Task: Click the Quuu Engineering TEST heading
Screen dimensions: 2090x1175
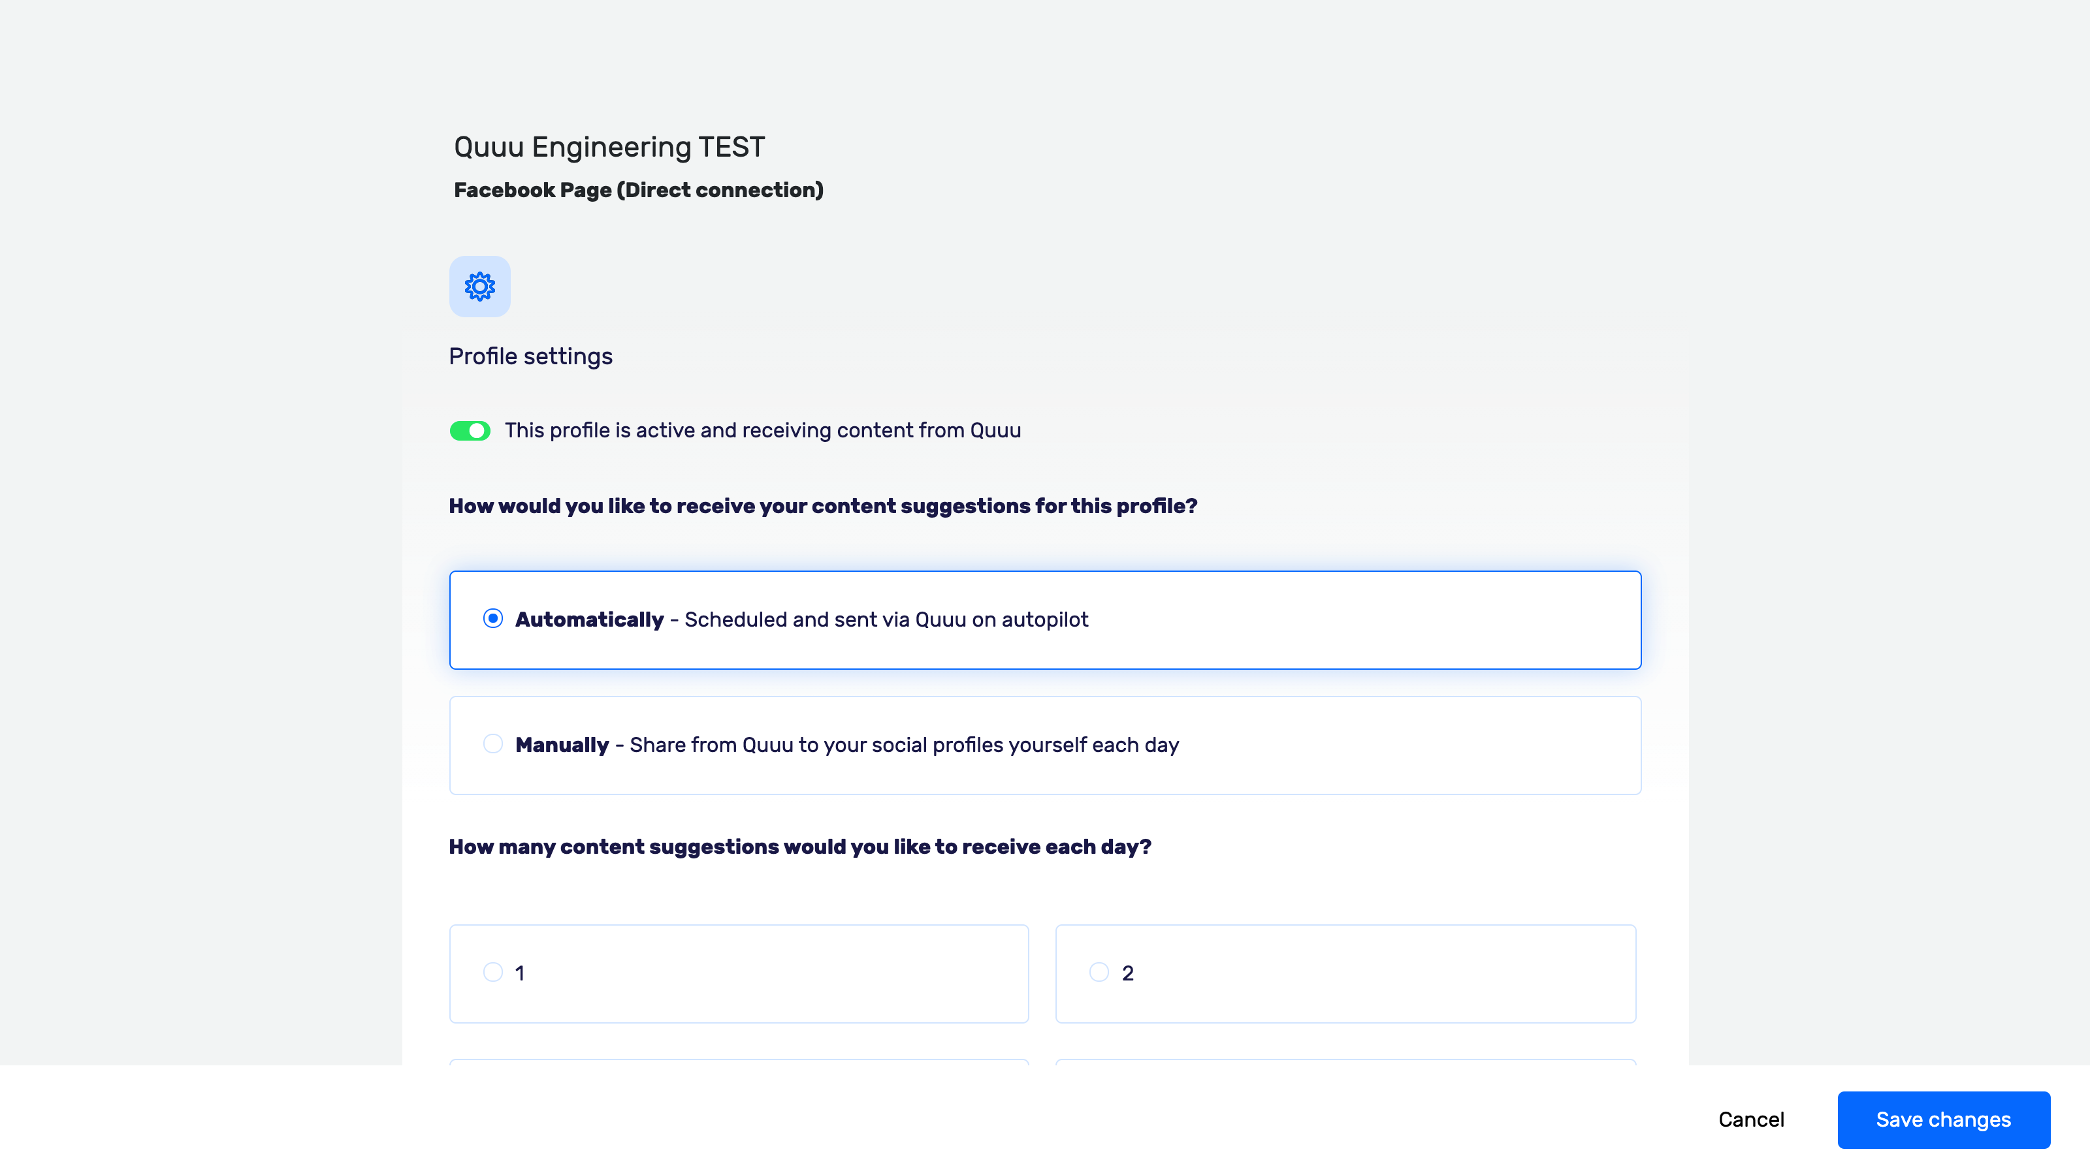Action: point(609,147)
